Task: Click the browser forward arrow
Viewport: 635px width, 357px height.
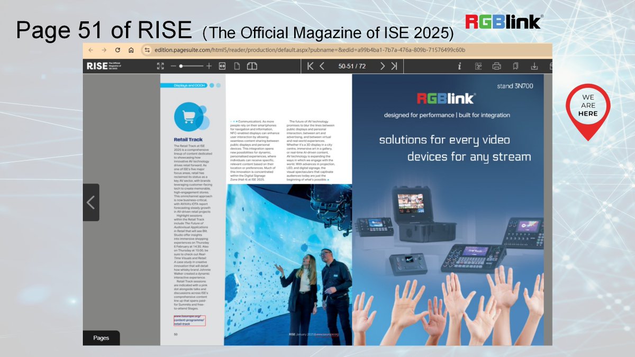Action: pos(104,50)
